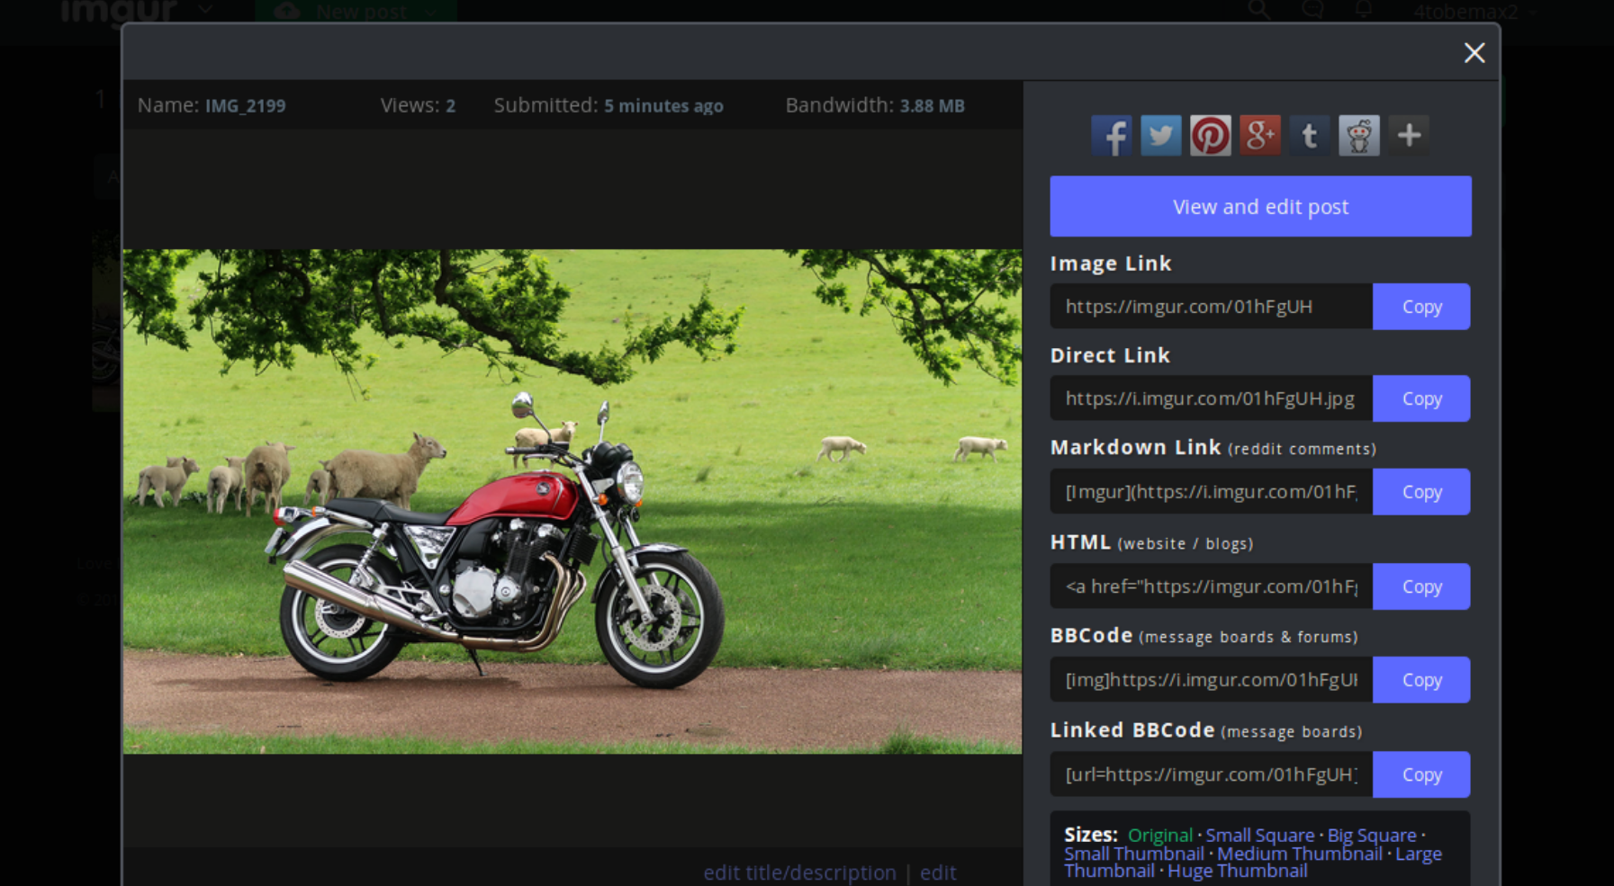Submit the image to Reddit
This screenshot has height=886, width=1614.
point(1359,136)
